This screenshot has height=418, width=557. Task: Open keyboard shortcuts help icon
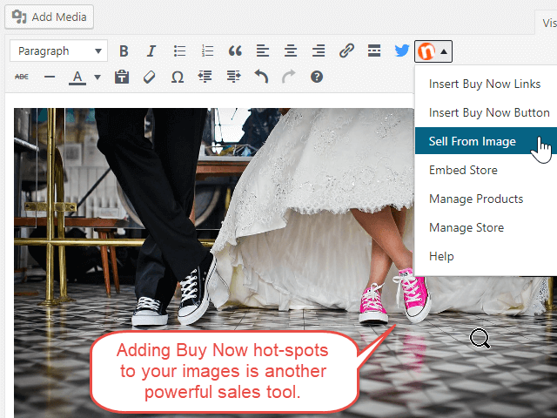[317, 77]
